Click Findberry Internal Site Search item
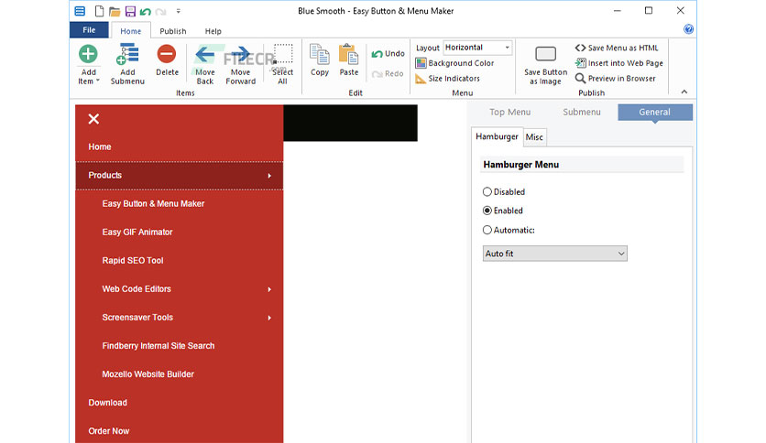Viewport: 766px width, 443px height. [159, 346]
